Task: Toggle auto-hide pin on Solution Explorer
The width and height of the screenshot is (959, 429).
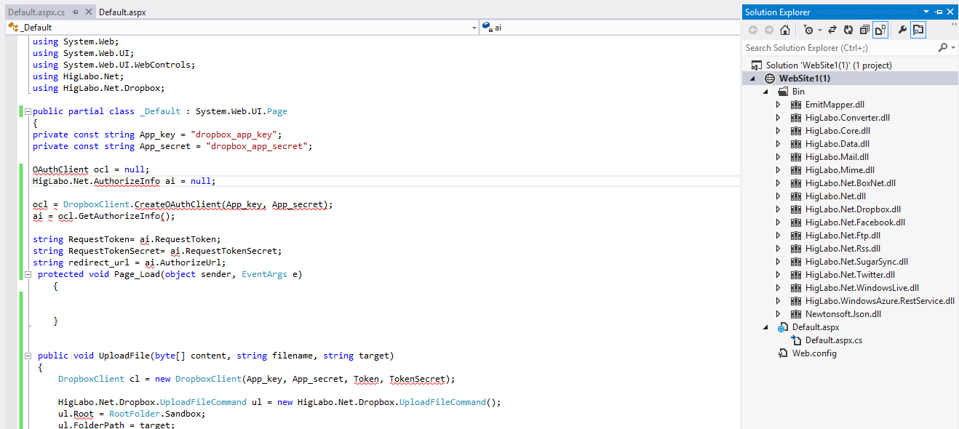Action: (939, 12)
